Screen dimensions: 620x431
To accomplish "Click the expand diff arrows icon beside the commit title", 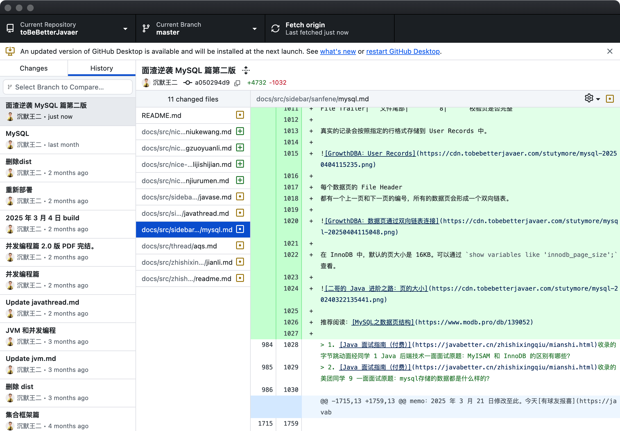I will [x=246, y=70].
